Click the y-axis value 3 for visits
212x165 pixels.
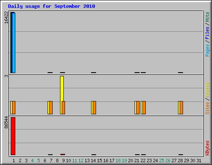6,76
